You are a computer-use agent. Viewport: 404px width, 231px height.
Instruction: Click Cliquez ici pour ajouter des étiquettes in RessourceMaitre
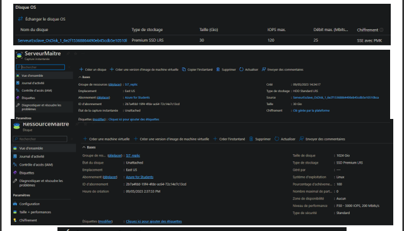coord(154,222)
